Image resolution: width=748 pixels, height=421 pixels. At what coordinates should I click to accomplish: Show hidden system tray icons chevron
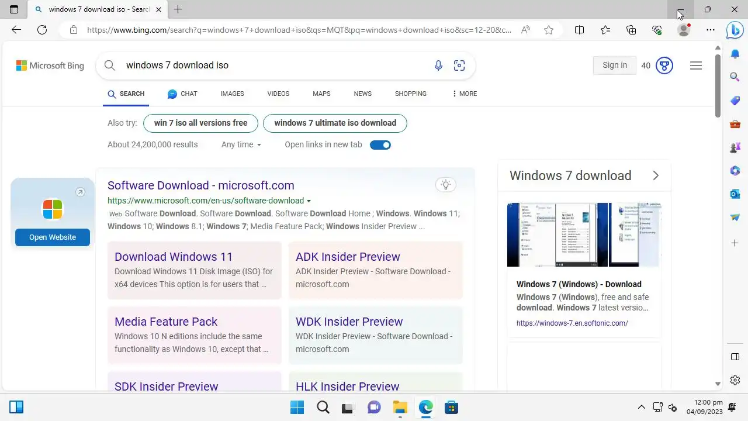(642, 407)
